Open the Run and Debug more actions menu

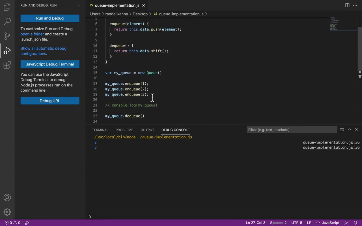coord(78,5)
